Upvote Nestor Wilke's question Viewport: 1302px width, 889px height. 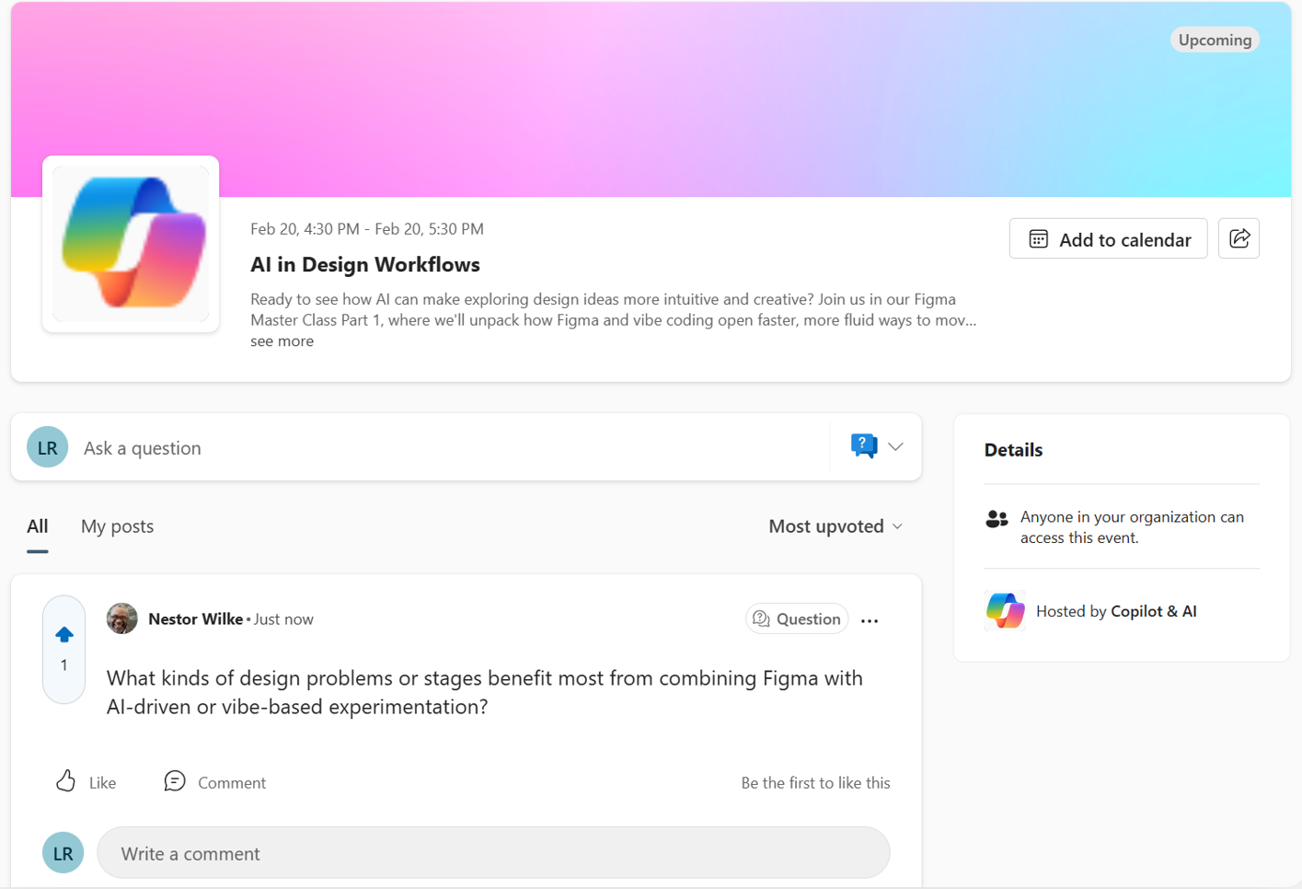pos(63,634)
